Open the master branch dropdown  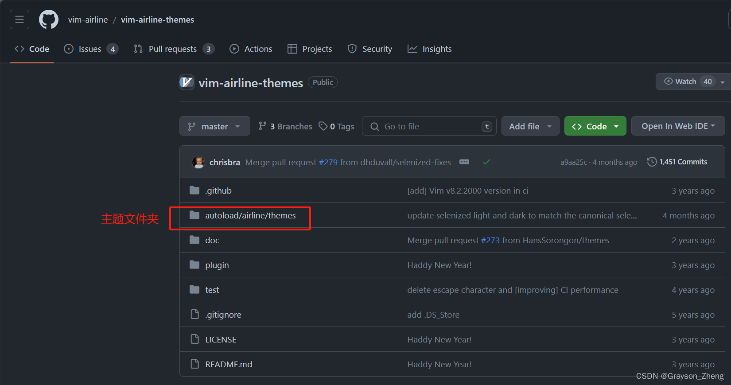click(x=214, y=126)
